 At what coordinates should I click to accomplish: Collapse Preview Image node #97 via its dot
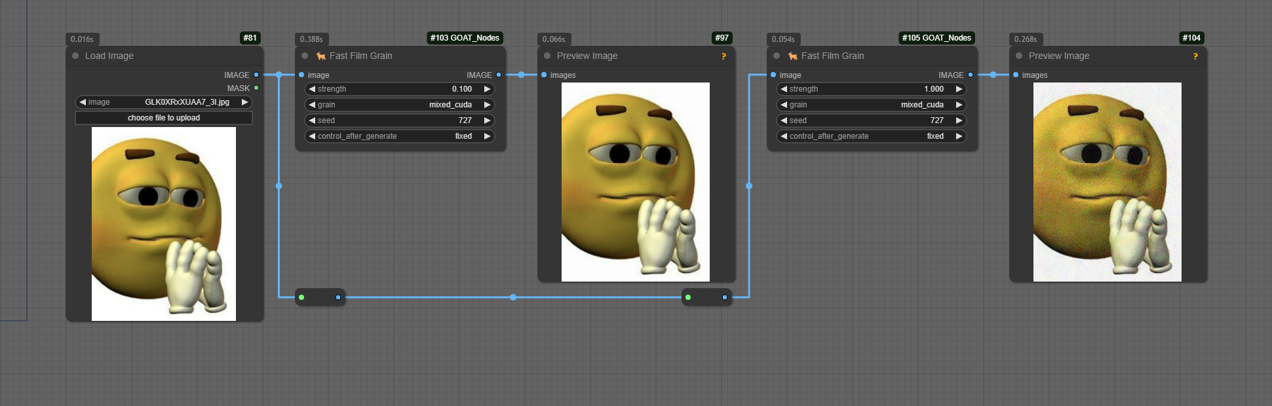547,56
